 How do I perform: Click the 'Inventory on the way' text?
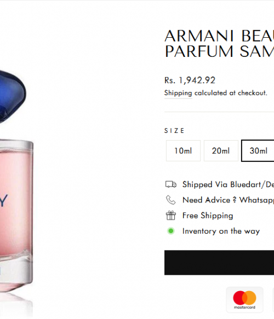(221, 231)
